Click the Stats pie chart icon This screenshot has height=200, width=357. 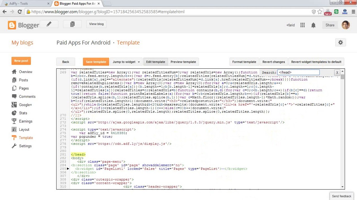click(x=14, y=113)
